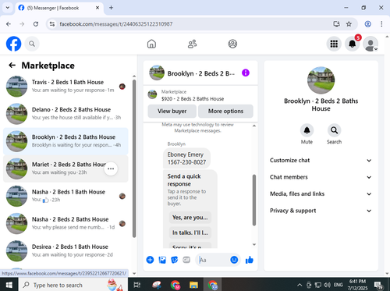Select the Messenger | Facebook tab

click(59, 8)
